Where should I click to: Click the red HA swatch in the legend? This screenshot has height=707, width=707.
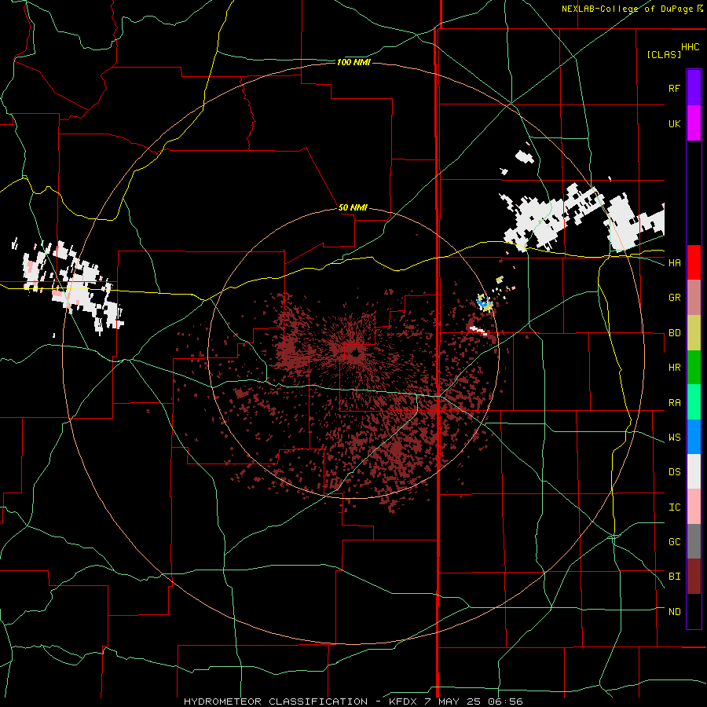click(694, 262)
